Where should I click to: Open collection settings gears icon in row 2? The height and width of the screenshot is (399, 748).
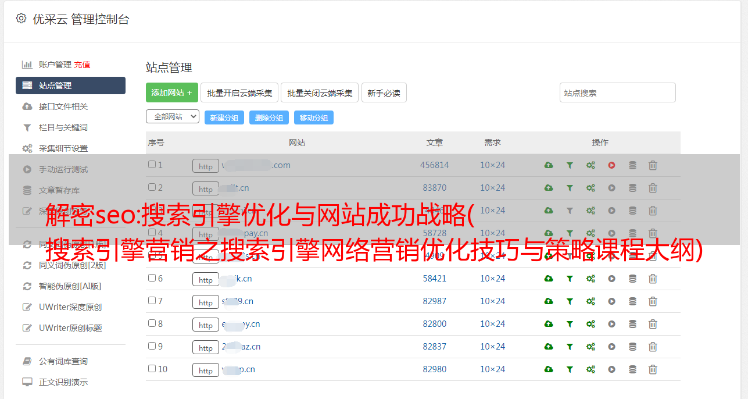click(x=590, y=188)
